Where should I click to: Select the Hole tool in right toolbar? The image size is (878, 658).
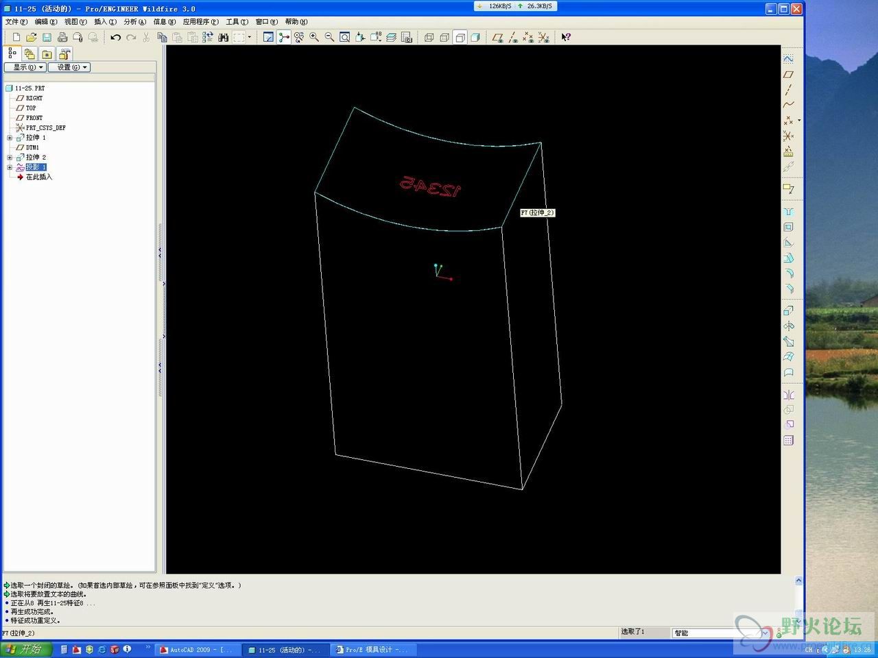click(789, 212)
